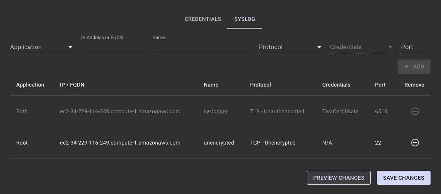Screen dimensions: 441x194
Task: Remove the syslogger TLS entry
Action: tap(415, 111)
